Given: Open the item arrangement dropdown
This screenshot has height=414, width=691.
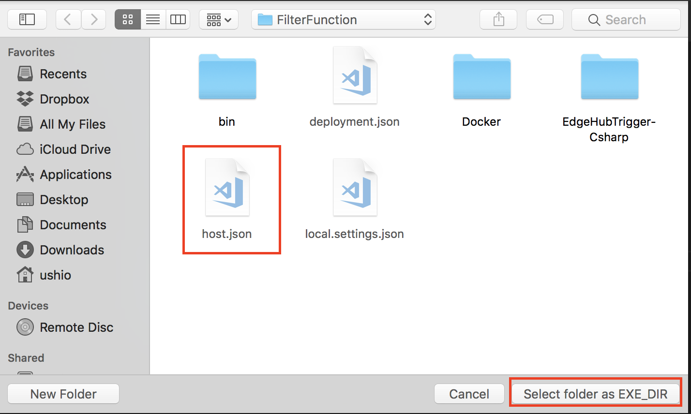Looking at the screenshot, I should click(219, 20).
